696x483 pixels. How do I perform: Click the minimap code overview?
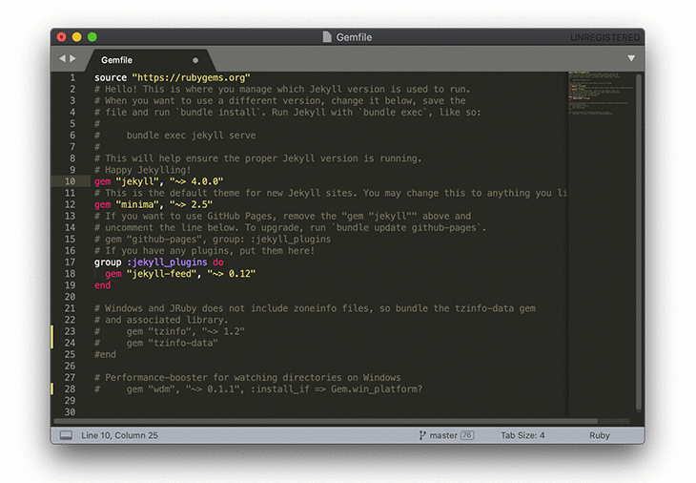click(601, 94)
